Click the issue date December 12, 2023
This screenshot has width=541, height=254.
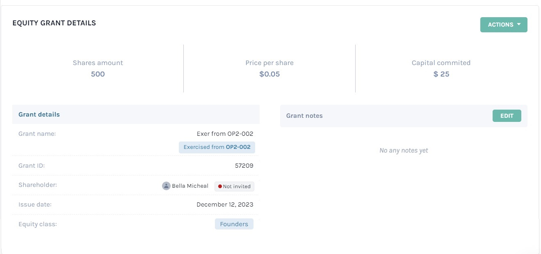(225, 205)
